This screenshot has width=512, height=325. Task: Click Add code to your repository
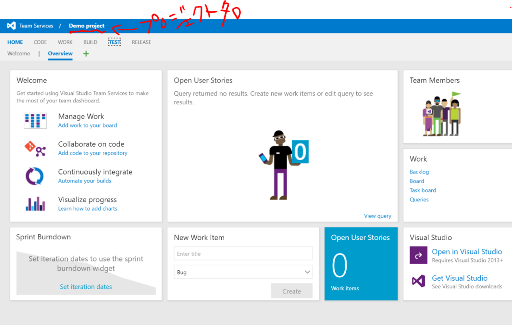[93, 153]
